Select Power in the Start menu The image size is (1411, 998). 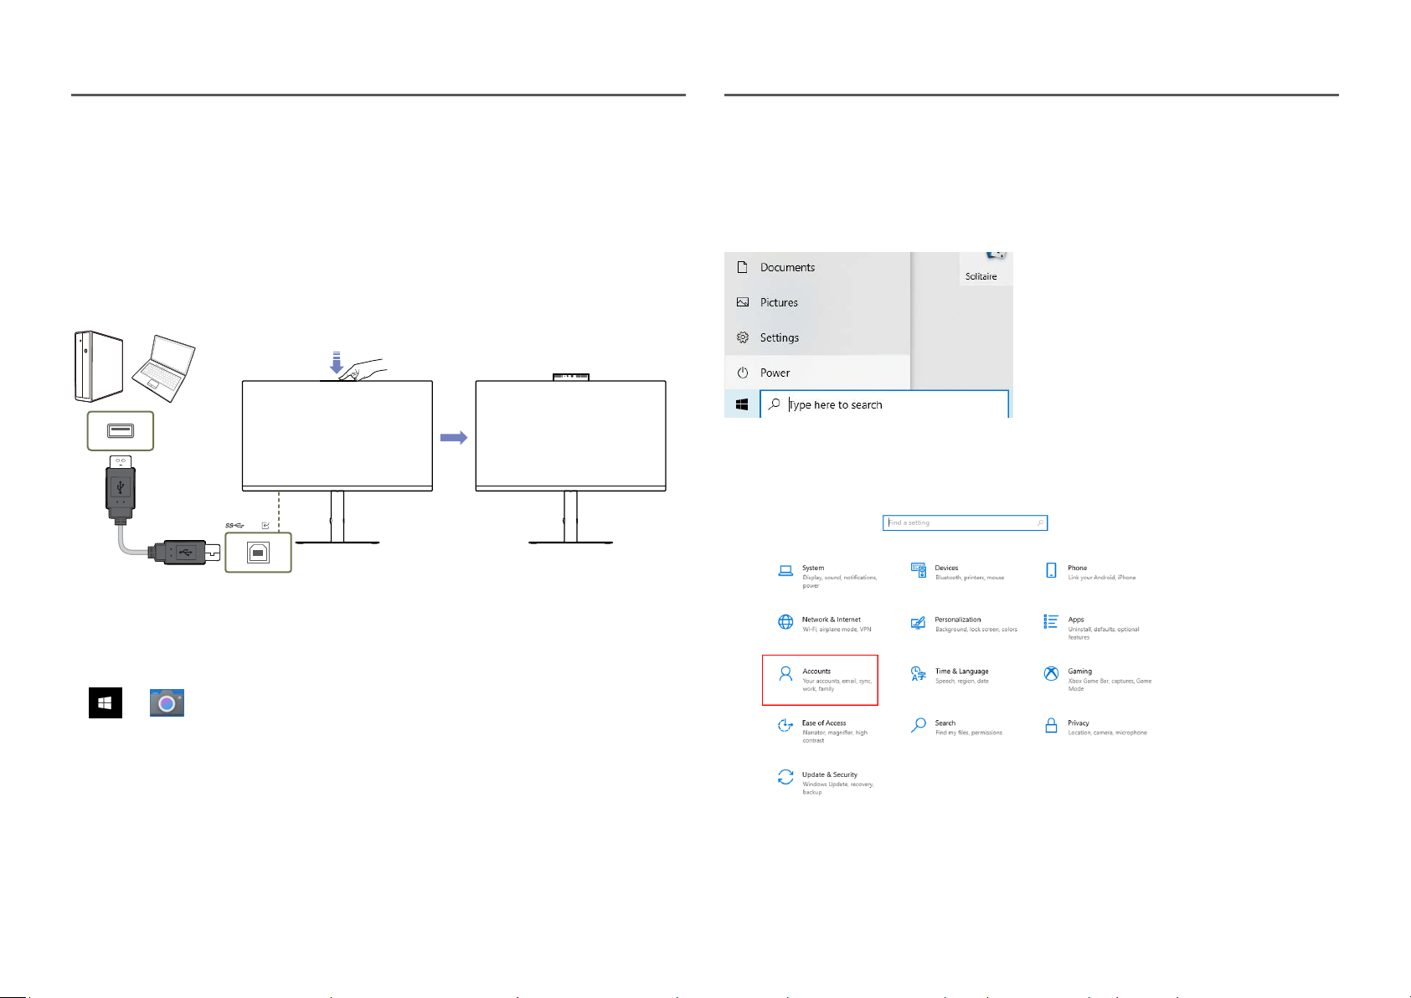coord(816,373)
